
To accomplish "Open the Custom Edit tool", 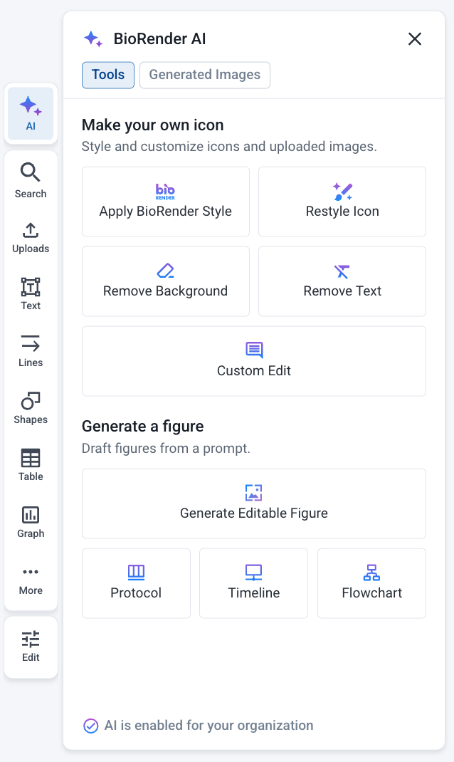I will [254, 361].
